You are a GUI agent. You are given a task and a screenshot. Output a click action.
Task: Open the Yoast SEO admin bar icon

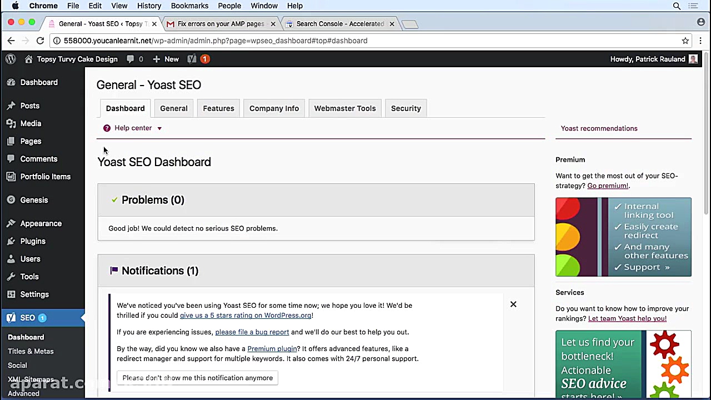tap(192, 59)
